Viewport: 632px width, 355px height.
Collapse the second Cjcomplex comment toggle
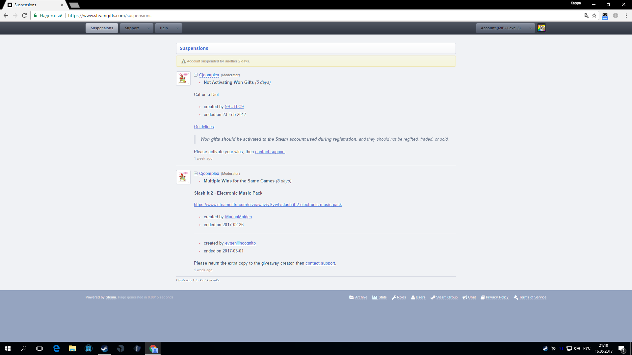pyautogui.click(x=196, y=174)
